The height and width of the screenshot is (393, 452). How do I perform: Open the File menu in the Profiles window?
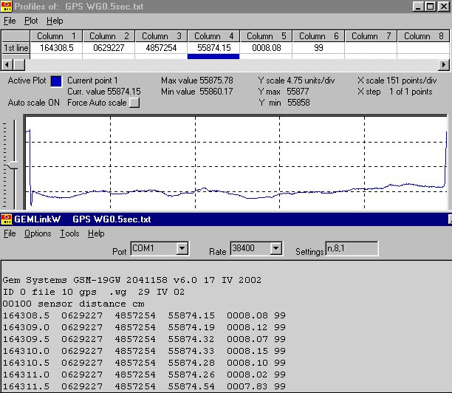(10, 21)
